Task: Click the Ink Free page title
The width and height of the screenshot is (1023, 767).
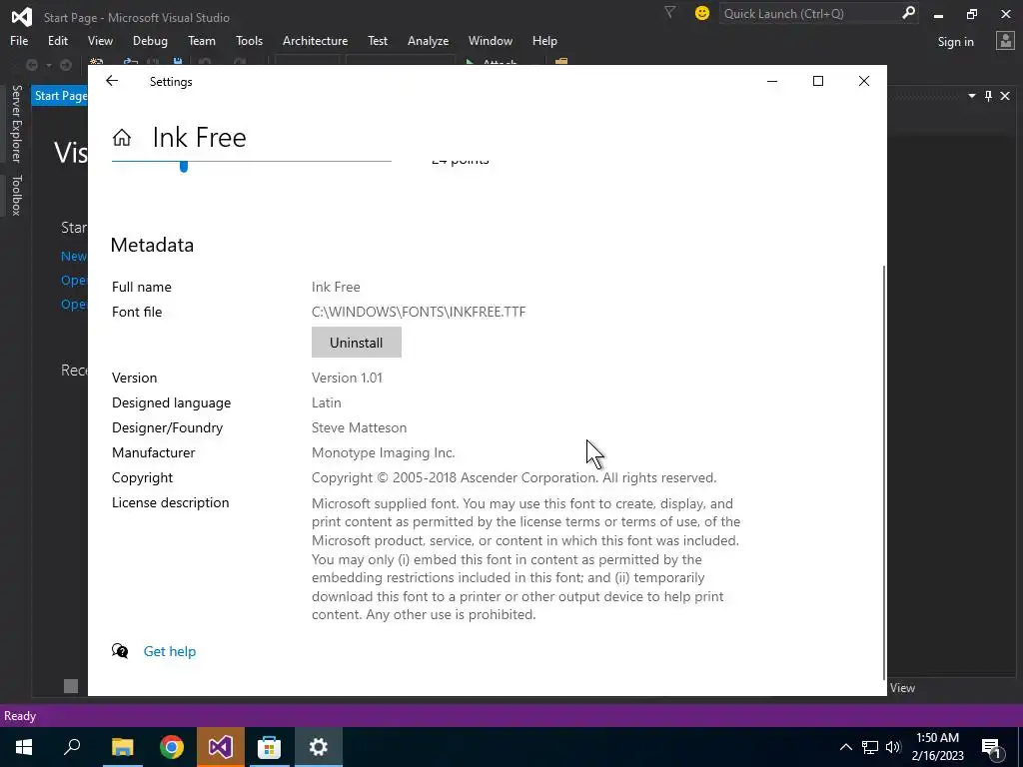Action: [200, 138]
